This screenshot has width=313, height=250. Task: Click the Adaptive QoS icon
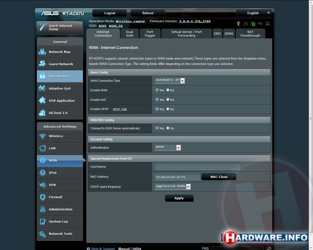tap(42, 88)
